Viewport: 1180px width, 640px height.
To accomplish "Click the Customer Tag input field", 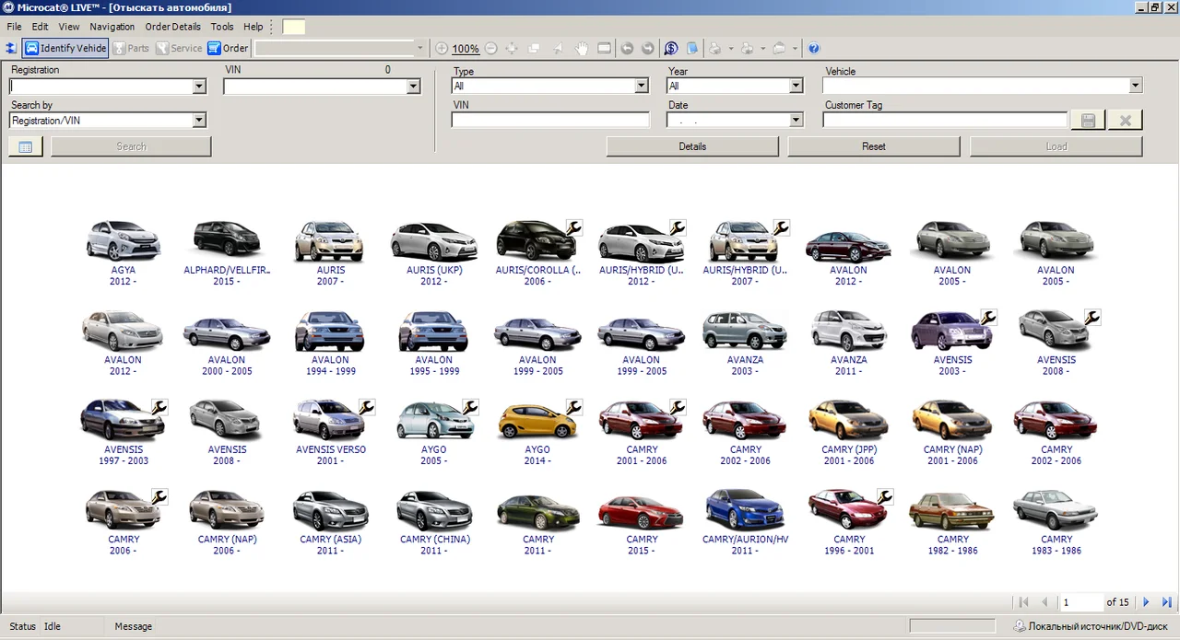I will pos(945,121).
